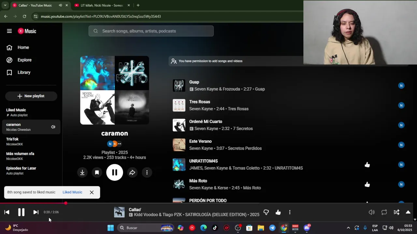
Task: Open the TrisTok playlist
Action: pos(31,141)
